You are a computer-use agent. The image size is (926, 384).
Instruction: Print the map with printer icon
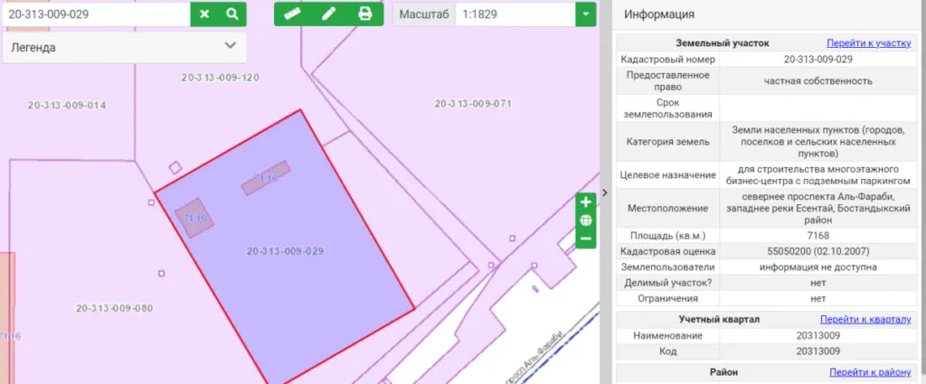coord(365,14)
